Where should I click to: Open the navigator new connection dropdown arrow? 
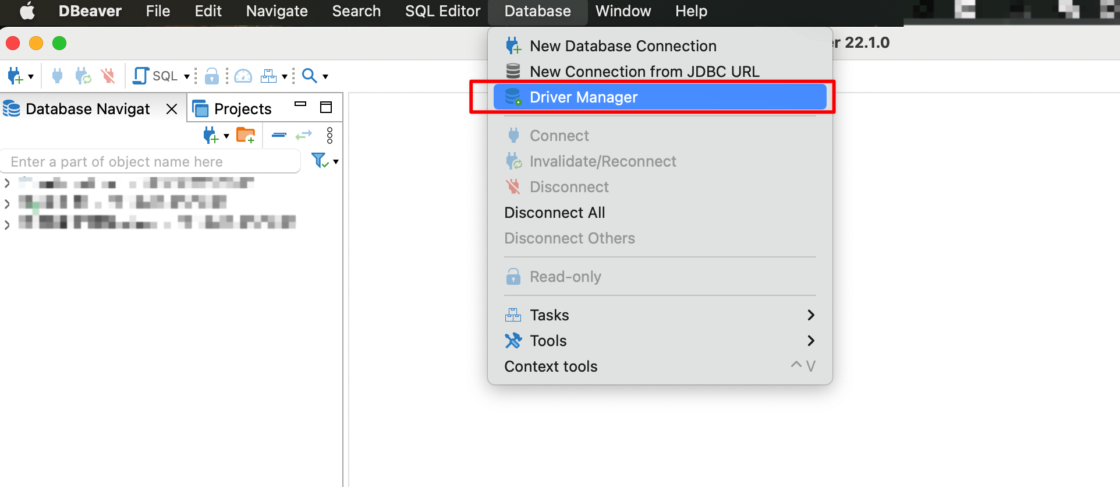[x=226, y=136]
